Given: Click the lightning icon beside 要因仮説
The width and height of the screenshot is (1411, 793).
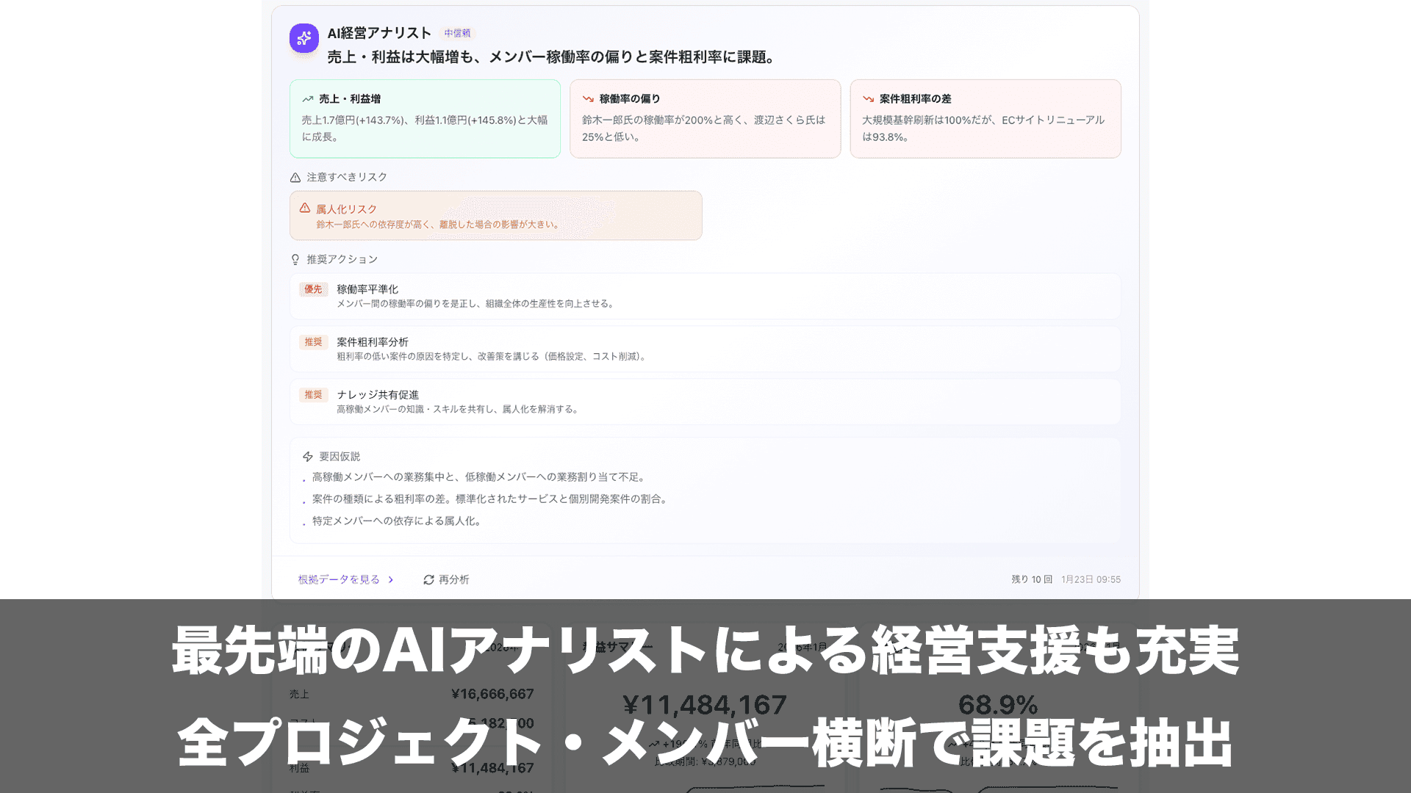Looking at the screenshot, I should pyautogui.click(x=308, y=456).
